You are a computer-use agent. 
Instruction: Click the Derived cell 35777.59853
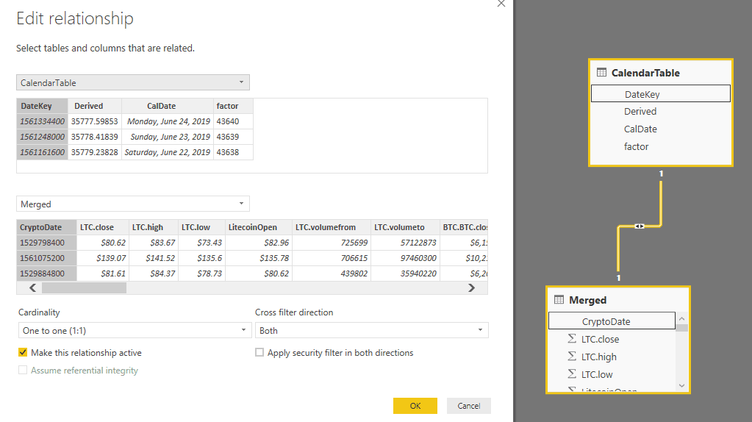click(95, 121)
